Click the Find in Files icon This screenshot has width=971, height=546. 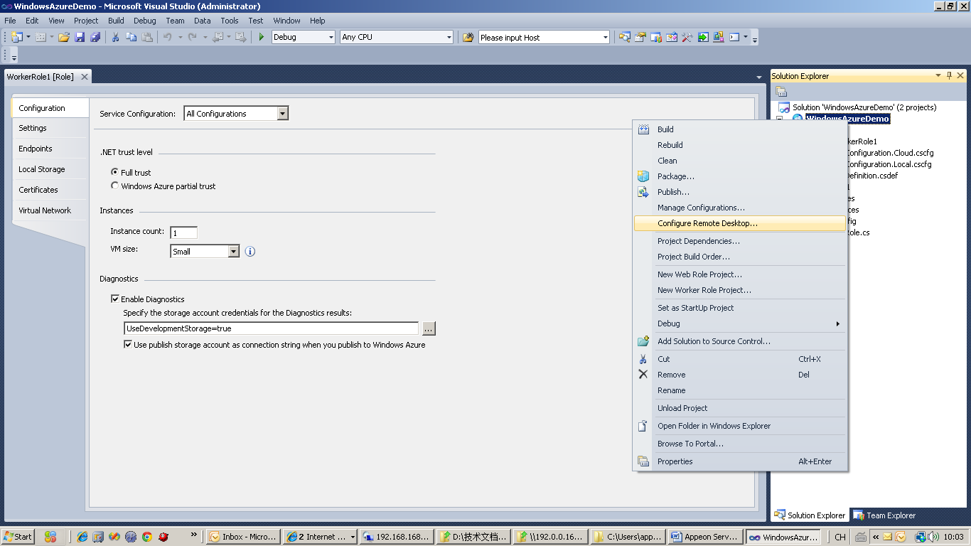[x=468, y=37]
